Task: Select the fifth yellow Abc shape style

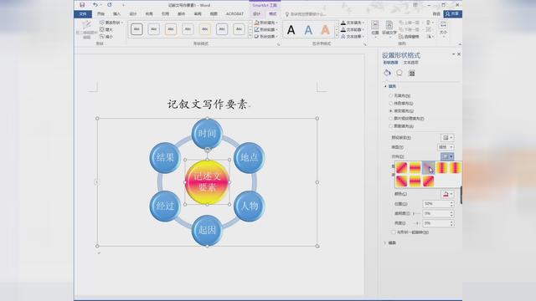Action: click(x=204, y=29)
